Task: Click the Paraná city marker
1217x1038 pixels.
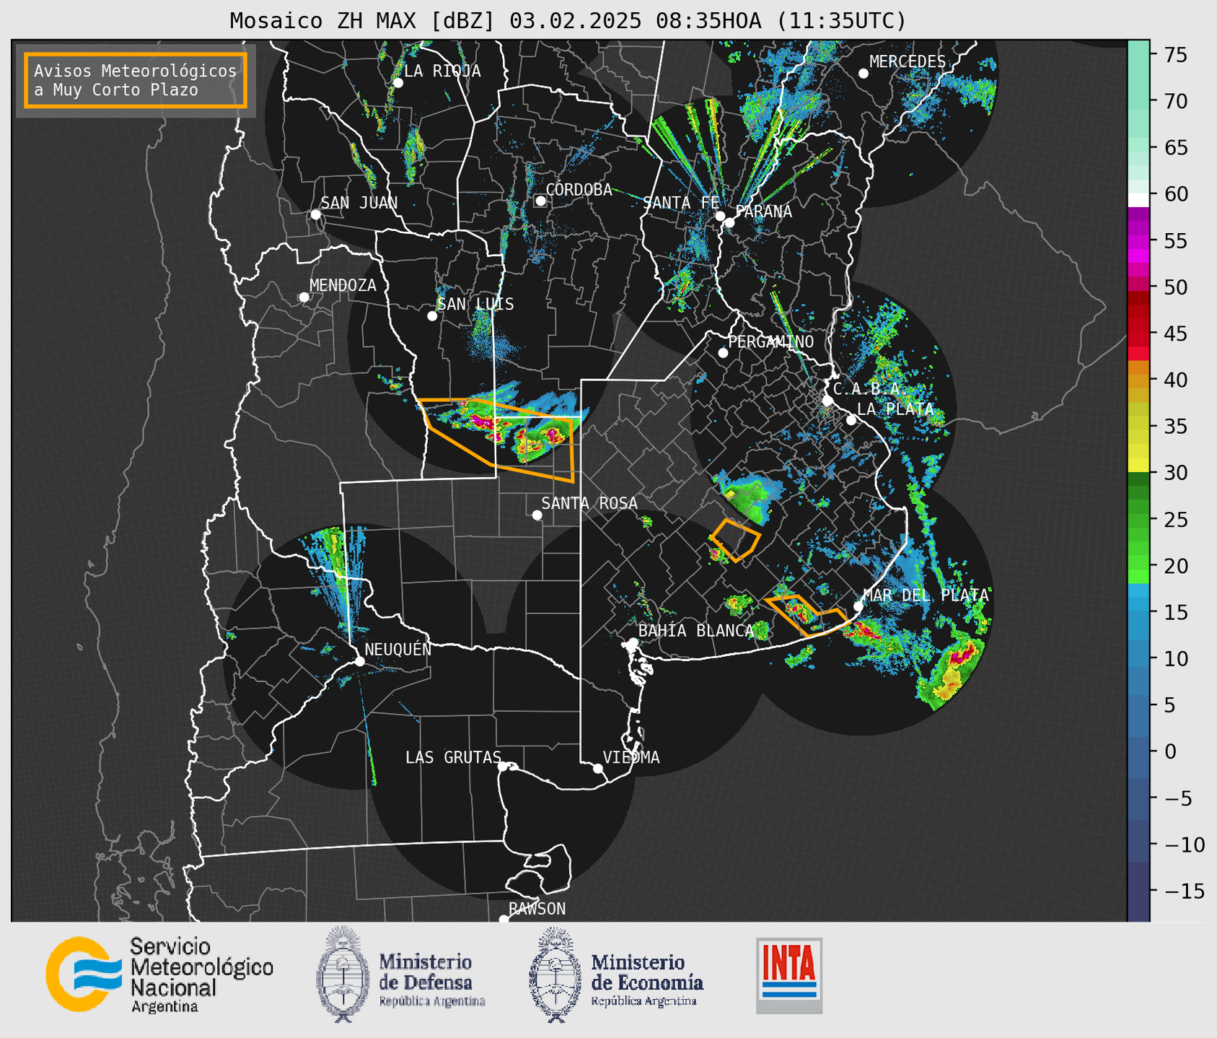Action: [729, 222]
